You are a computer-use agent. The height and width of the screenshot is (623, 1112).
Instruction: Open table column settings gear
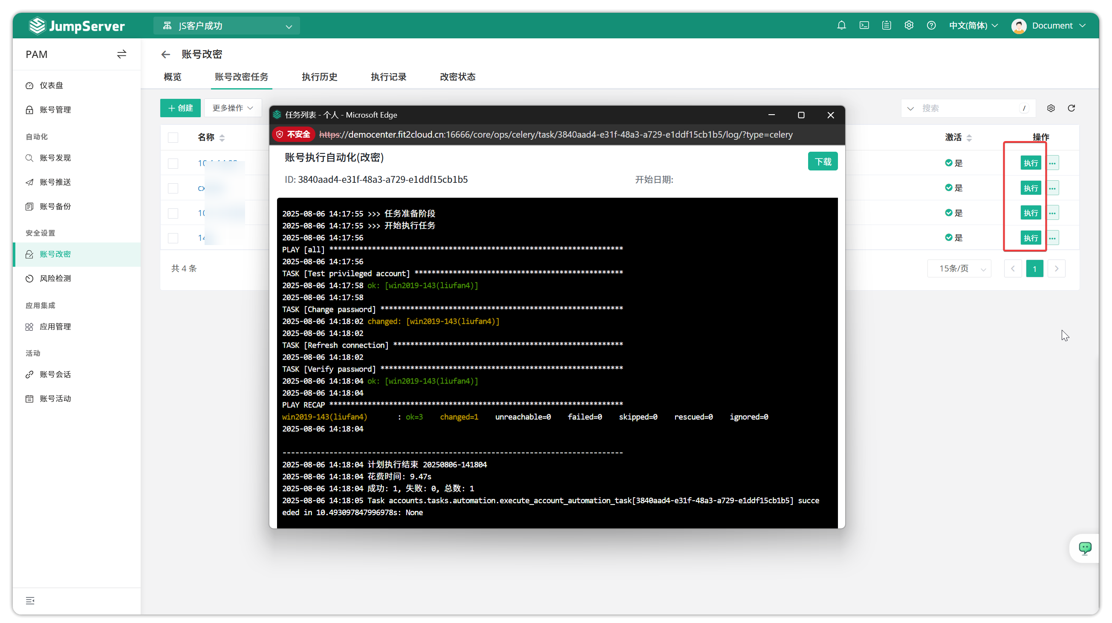click(x=1051, y=108)
